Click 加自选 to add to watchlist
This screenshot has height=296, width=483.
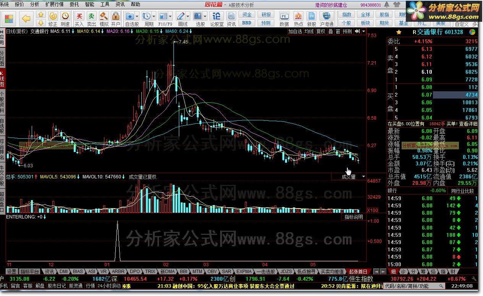[295, 31]
